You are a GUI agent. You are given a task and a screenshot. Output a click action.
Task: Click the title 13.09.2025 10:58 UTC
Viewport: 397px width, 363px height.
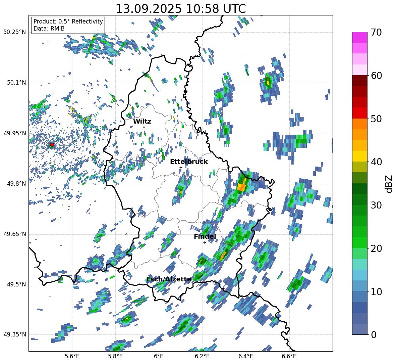pos(180,9)
